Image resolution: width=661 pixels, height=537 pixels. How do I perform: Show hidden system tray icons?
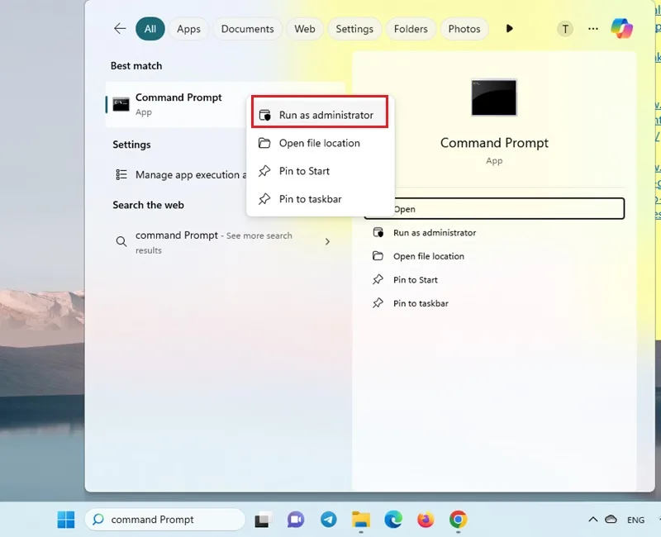point(592,520)
